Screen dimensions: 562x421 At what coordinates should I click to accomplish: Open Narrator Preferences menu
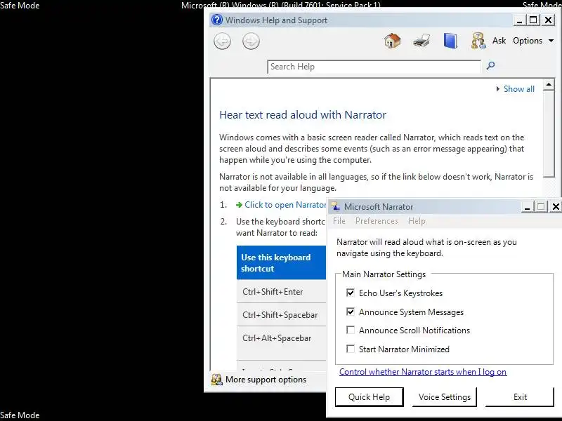(377, 221)
